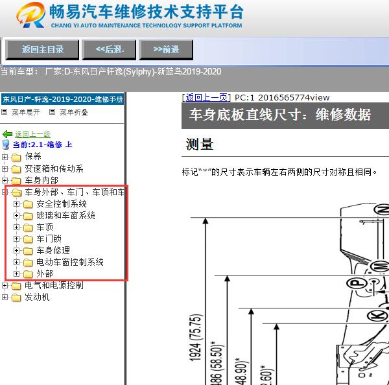
Task: Open the 电动车窗控制系统 tree item
Action: click(70, 262)
